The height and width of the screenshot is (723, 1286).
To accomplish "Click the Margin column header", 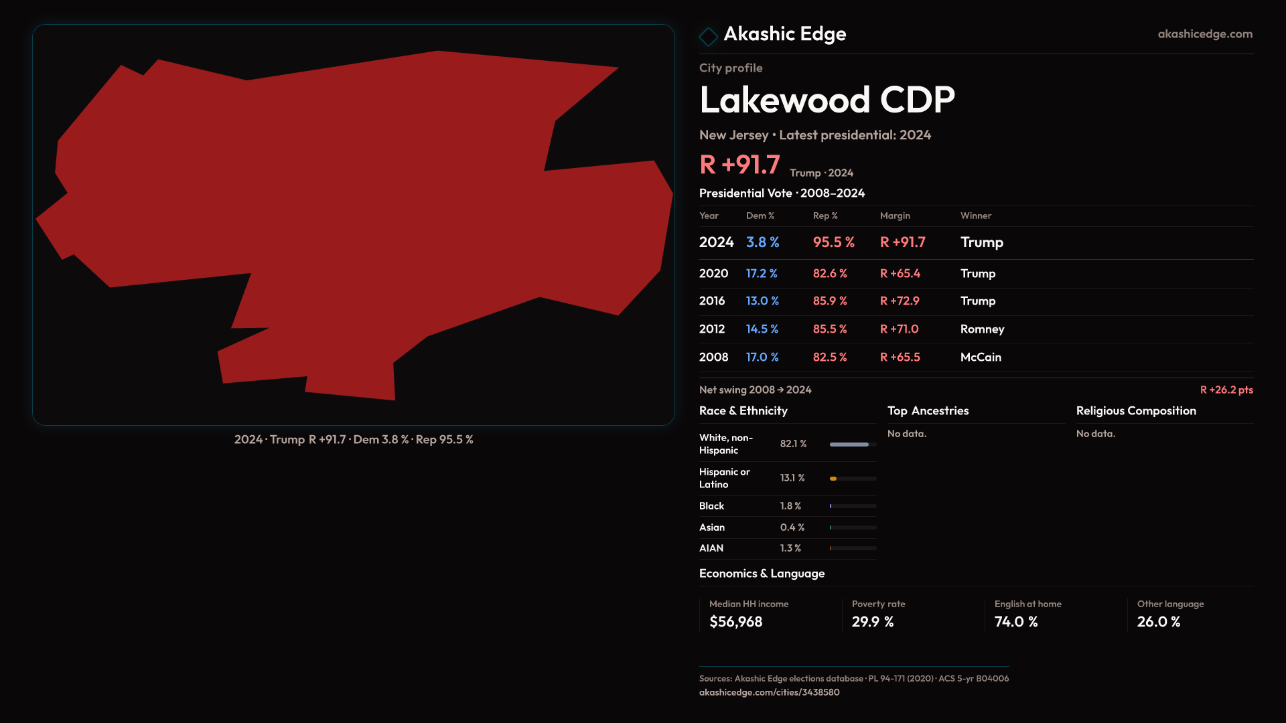I will [895, 216].
